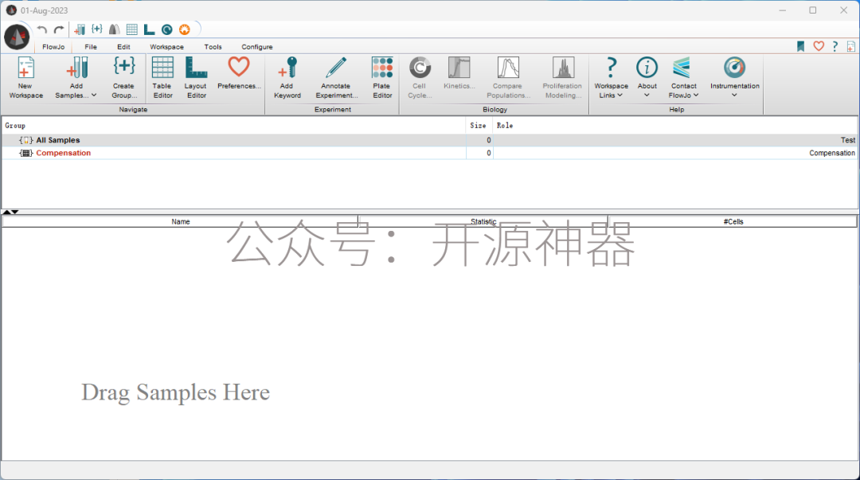Click the gray twin-peak histogram icon in quick access toolbar
Screen dimensions: 860x480
click(114, 29)
